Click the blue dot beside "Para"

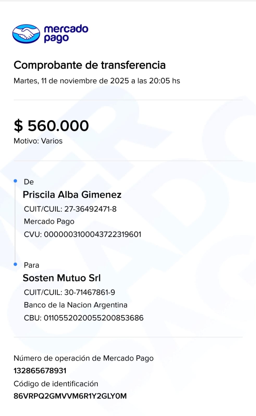click(15, 264)
